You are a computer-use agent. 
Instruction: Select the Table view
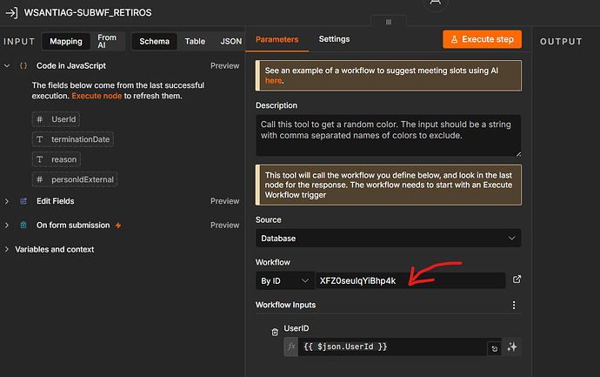(x=195, y=42)
